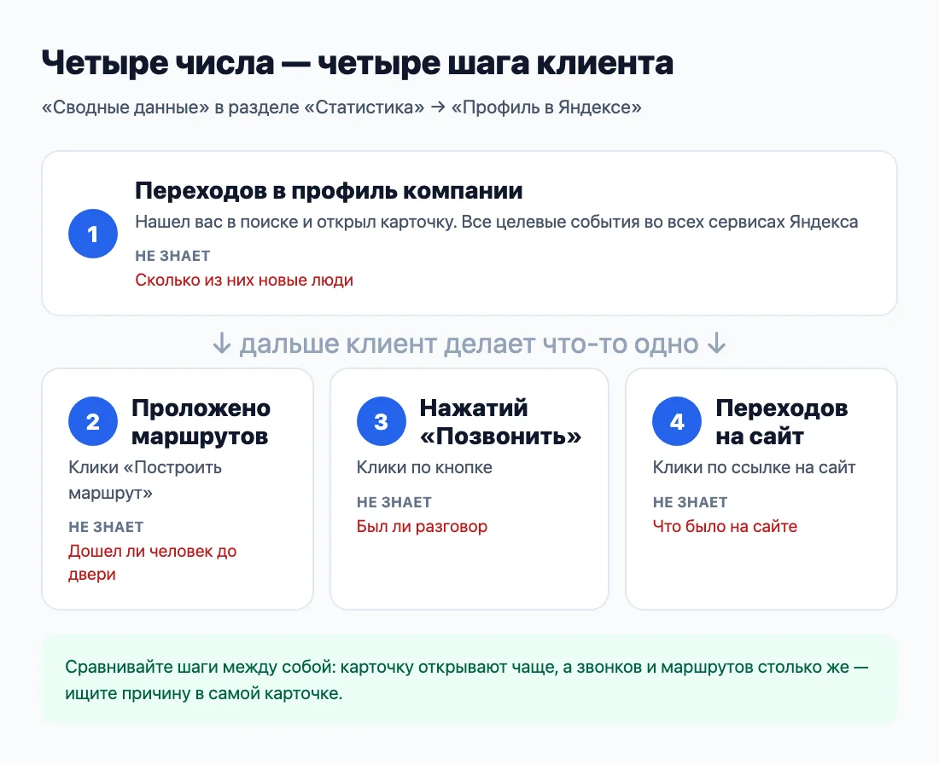The image size is (939, 764).
Task: Click heading "Четыре числа — четыре шага клиента"
Action: pos(358,63)
